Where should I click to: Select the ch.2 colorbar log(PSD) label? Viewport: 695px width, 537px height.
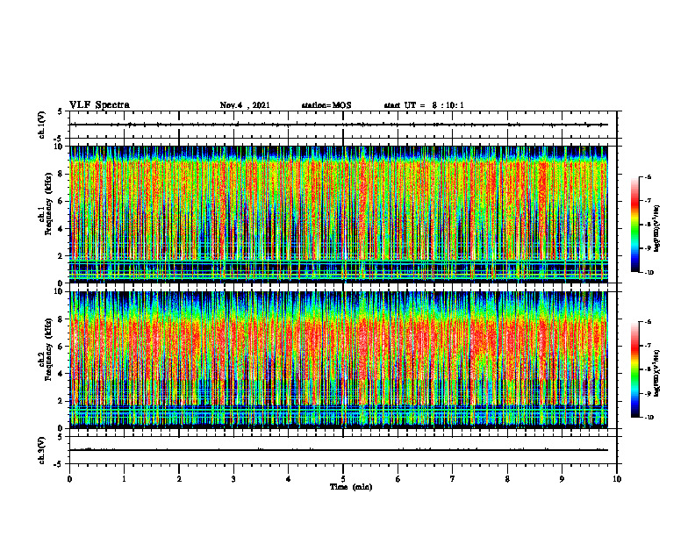[x=656, y=373]
